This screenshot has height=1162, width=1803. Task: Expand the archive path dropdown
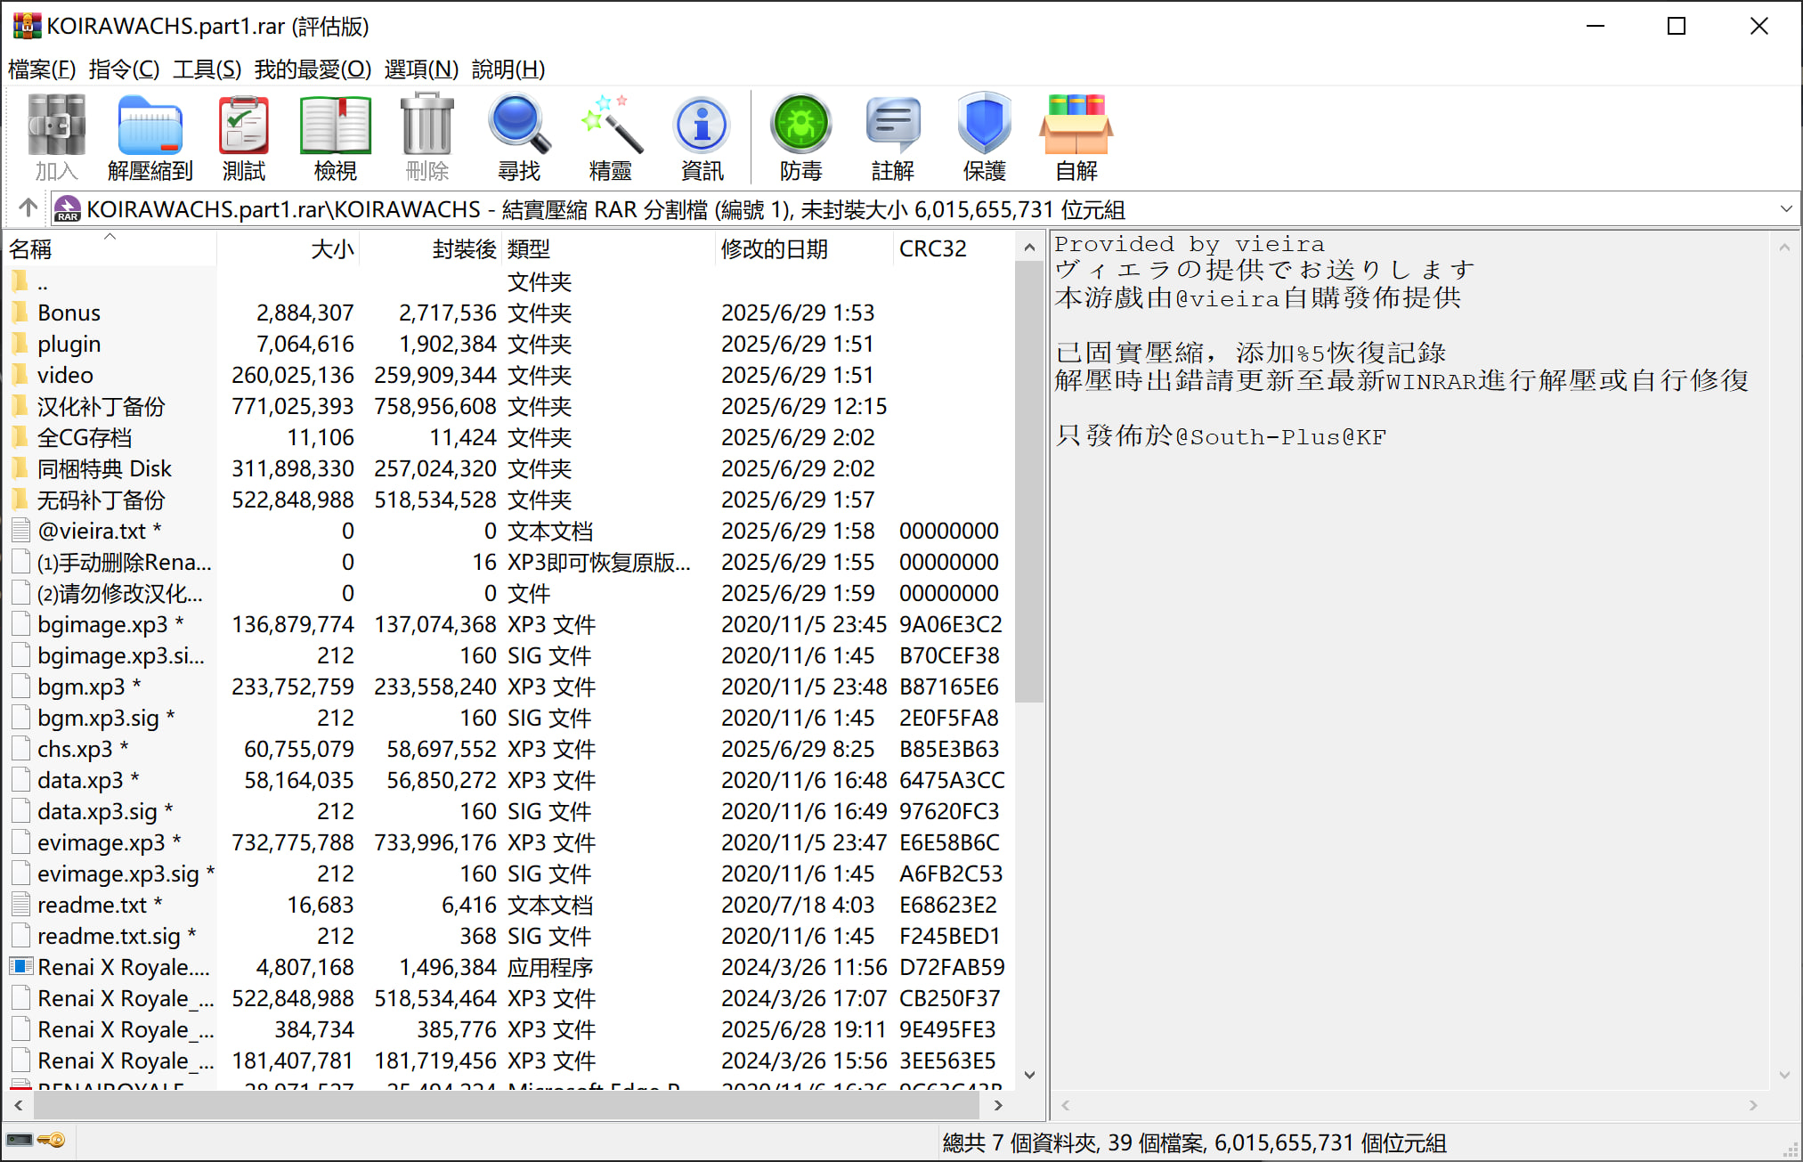[1785, 209]
